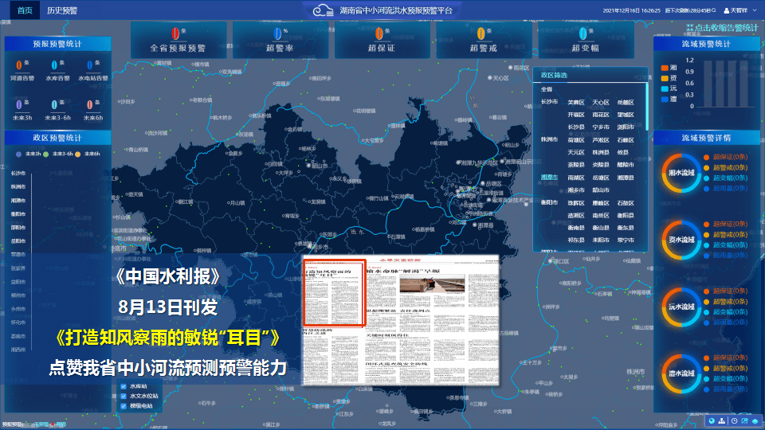The image size is (765, 430).
Task: Switch to the 首页 tab
Action: pyautogui.click(x=25, y=10)
